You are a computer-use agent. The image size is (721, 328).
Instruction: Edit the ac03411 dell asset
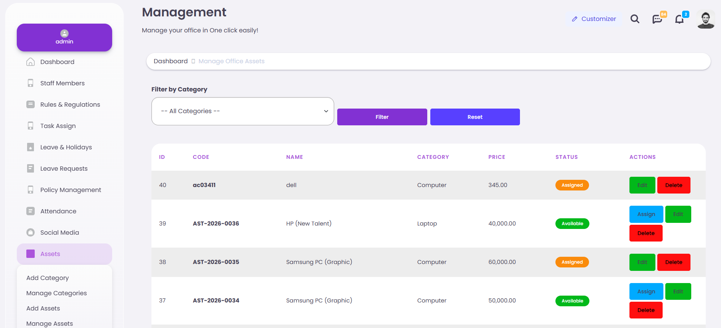click(x=642, y=185)
